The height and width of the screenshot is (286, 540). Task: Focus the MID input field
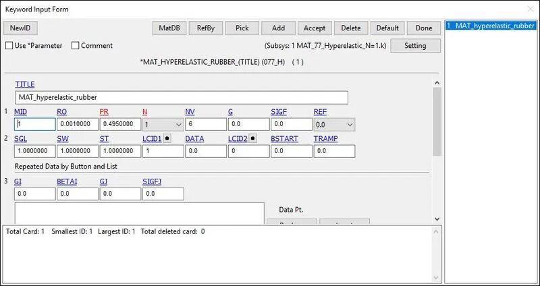tap(35, 125)
